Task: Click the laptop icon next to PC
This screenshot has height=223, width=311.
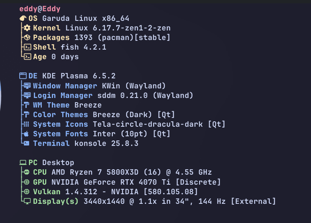Action: [x=23, y=163]
